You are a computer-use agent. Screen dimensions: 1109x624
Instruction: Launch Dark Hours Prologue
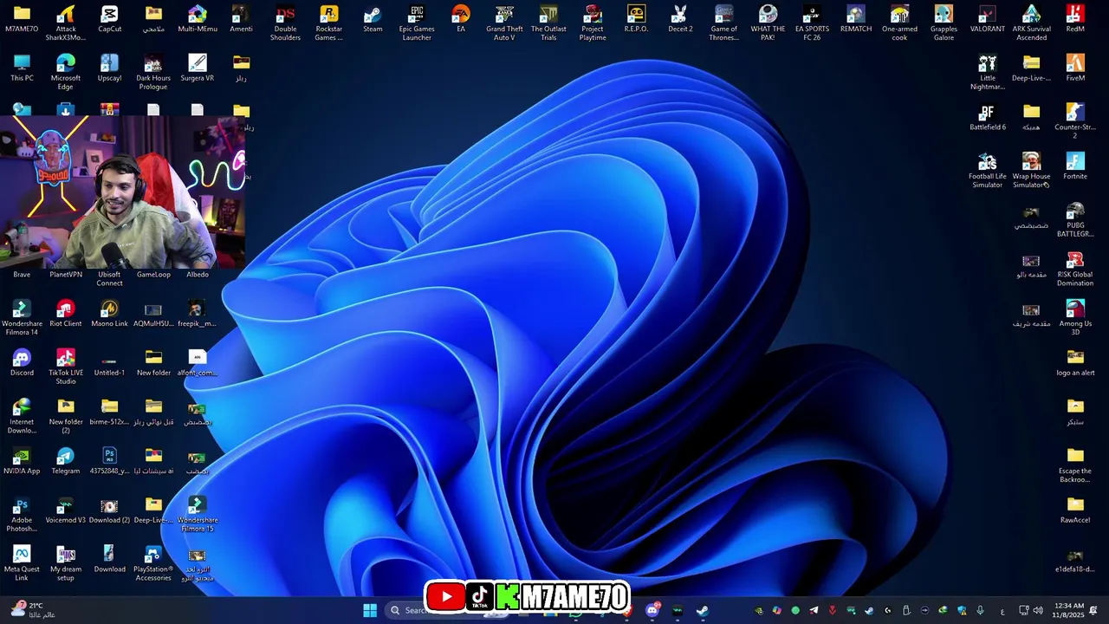point(153,72)
